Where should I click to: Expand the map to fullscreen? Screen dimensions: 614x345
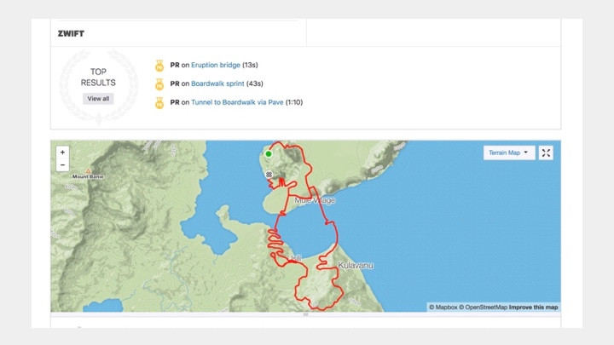(546, 153)
